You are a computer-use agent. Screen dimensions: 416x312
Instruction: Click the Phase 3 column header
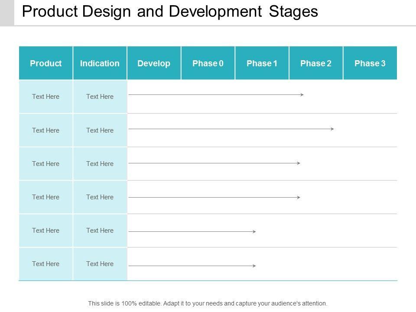click(370, 63)
